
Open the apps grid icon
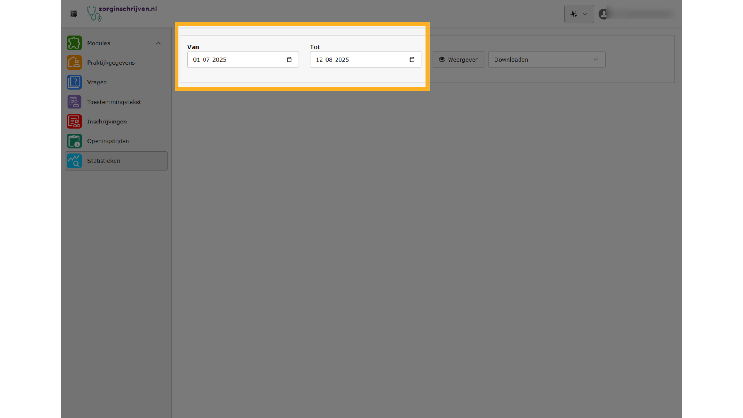74,14
